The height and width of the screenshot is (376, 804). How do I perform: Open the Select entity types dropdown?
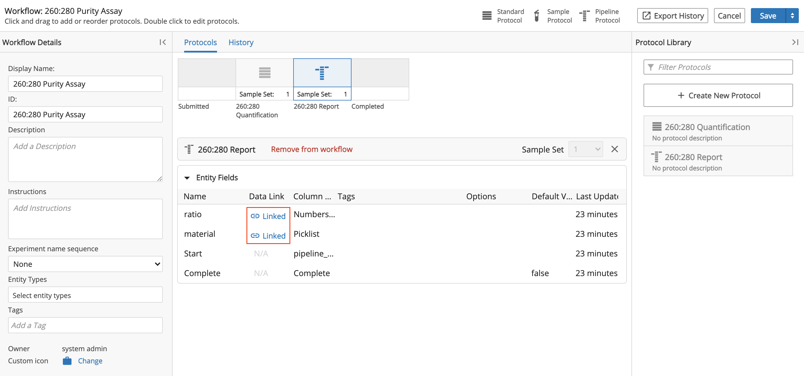click(85, 295)
